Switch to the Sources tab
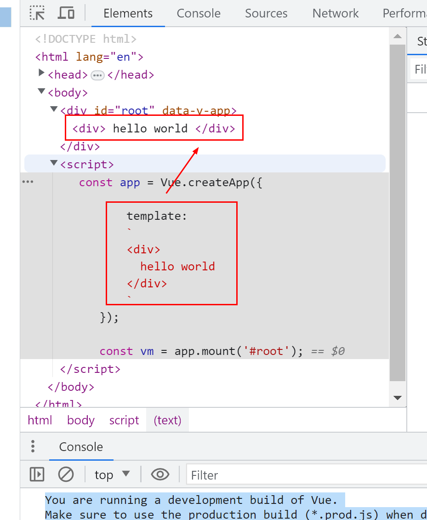Viewport: 427px width, 520px height. click(x=266, y=13)
